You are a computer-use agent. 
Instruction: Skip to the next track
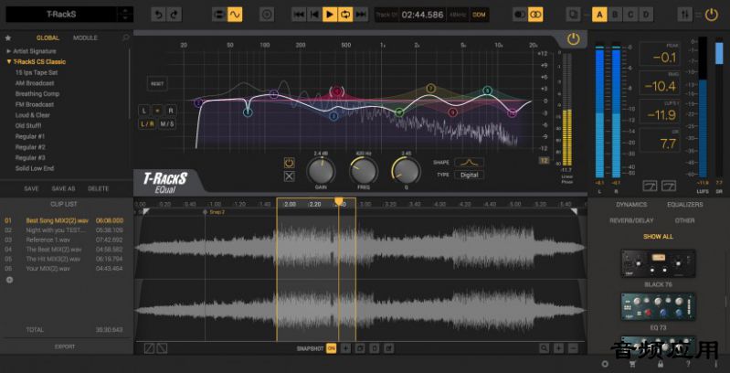pos(360,15)
